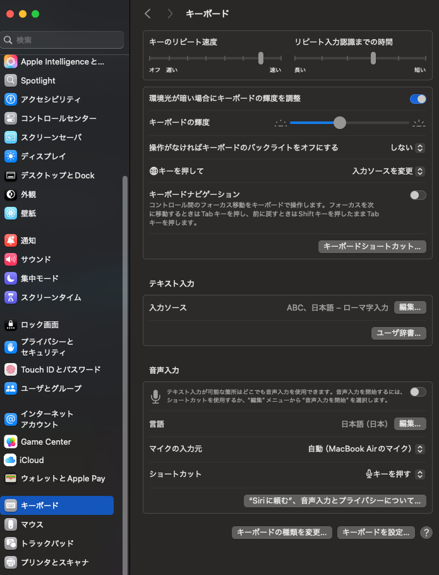
Task: Click the デスクトップとDock icon
Action: (x=11, y=175)
